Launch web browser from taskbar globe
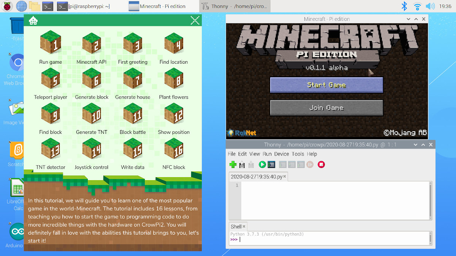Screen dimensions: 456x256 [21, 6]
